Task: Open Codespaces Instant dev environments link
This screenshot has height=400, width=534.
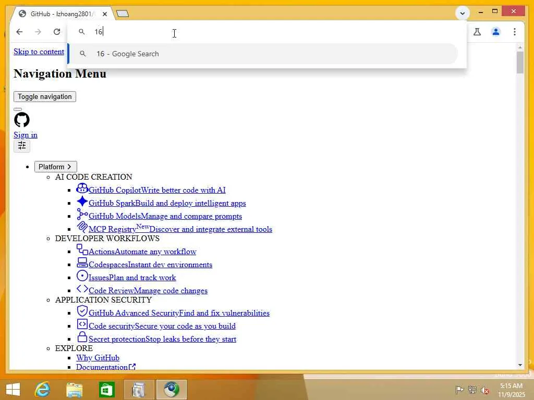Action: point(150,265)
